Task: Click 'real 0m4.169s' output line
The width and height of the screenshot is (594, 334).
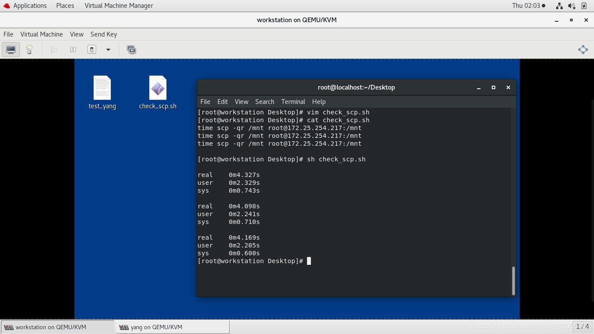Action: tap(229, 237)
